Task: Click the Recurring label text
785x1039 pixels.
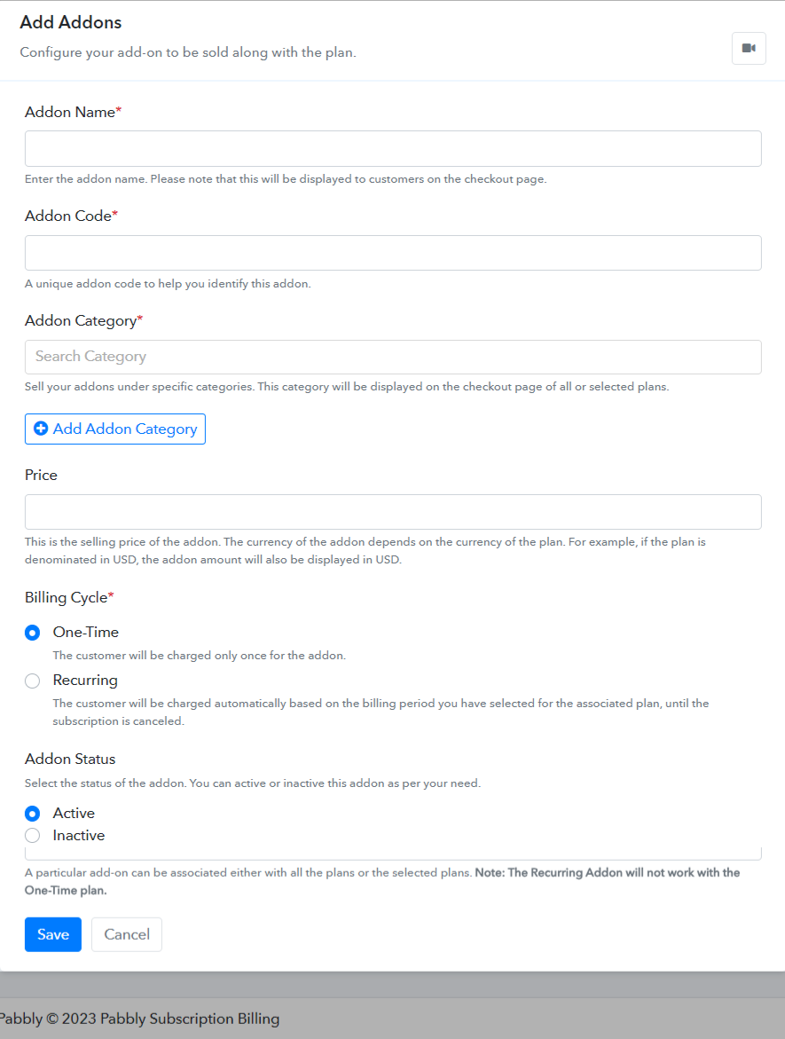Action: (x=85, y=681)
